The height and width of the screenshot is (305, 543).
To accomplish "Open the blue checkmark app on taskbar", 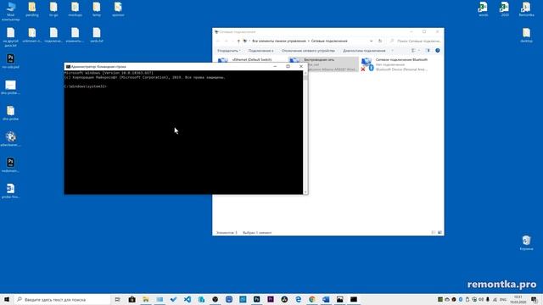I will (173, 299).
